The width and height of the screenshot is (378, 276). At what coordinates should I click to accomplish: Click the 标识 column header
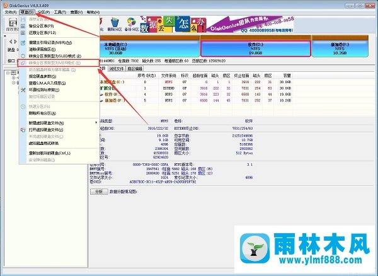[x=185, y=76]
